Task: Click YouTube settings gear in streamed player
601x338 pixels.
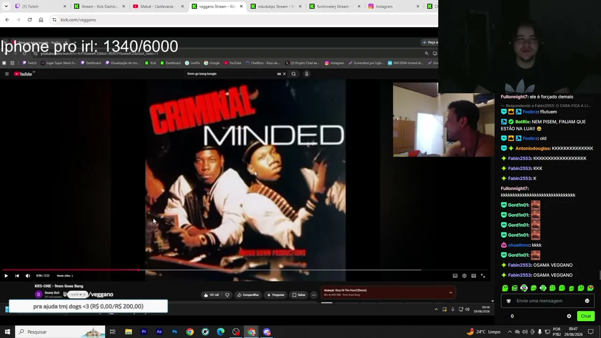Action: 464,276
